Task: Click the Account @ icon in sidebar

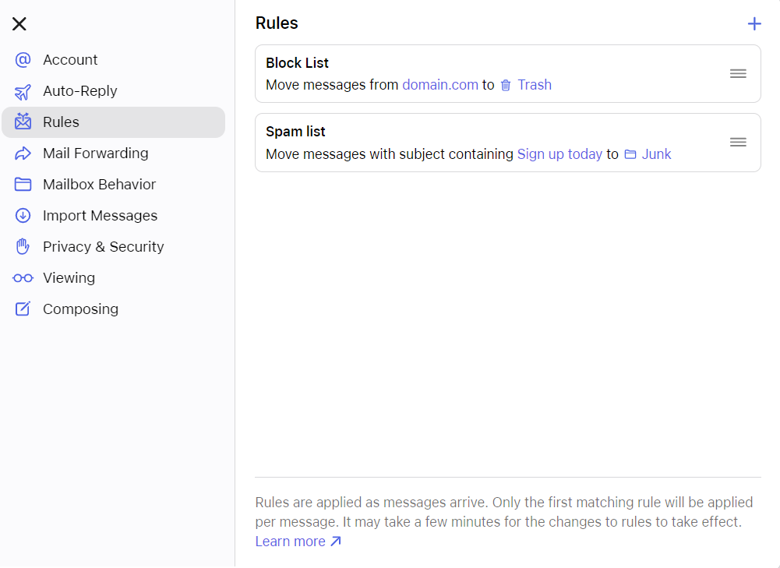Action: [23, 59]
